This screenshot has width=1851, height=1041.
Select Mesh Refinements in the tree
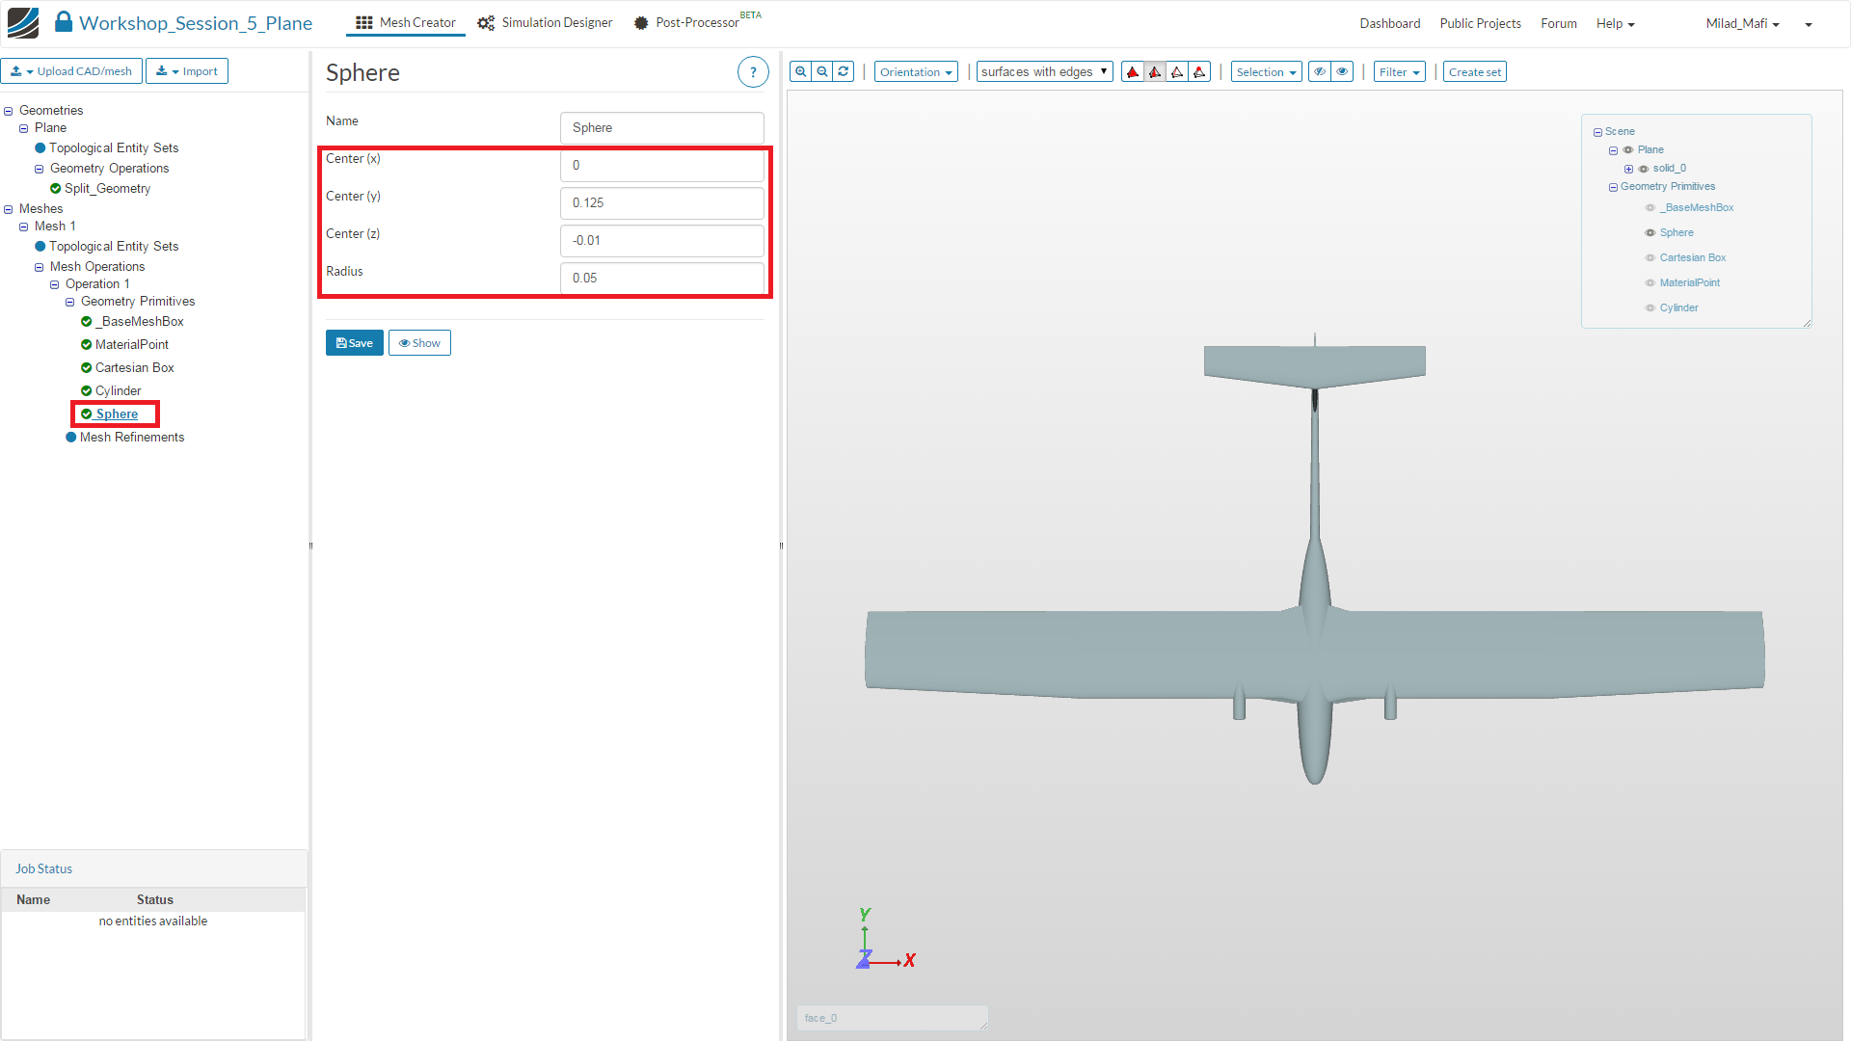pos(132,437)
